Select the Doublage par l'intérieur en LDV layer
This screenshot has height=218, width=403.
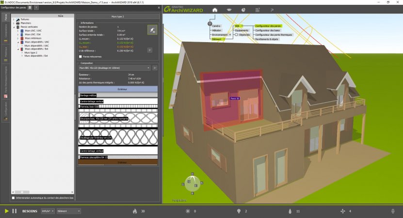tap(118, 138)
